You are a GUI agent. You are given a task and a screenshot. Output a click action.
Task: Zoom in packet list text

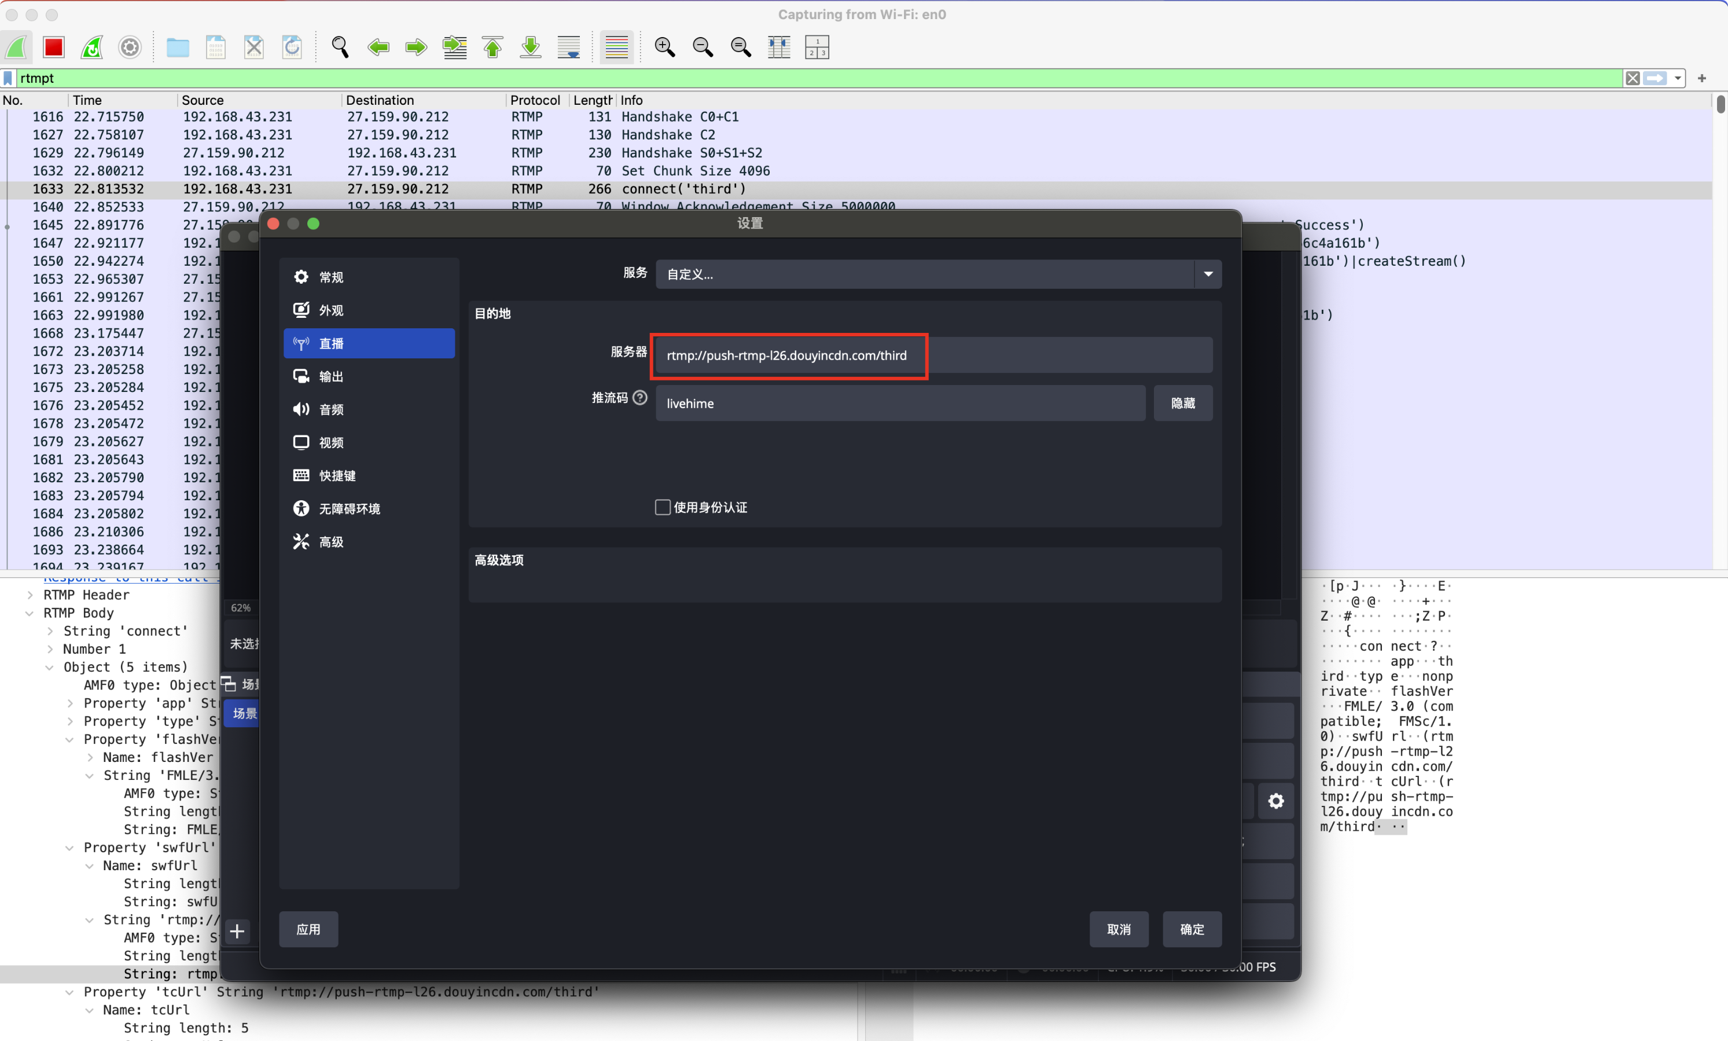[x=664, y=47]
